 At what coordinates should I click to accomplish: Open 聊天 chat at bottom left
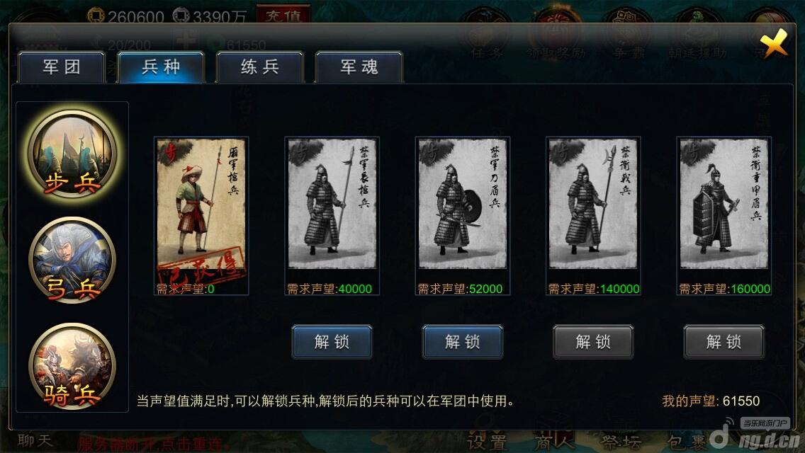[x=35, y=440]
